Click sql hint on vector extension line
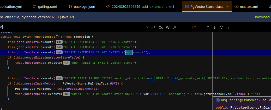The image size is (271, 110). [59, 42]
